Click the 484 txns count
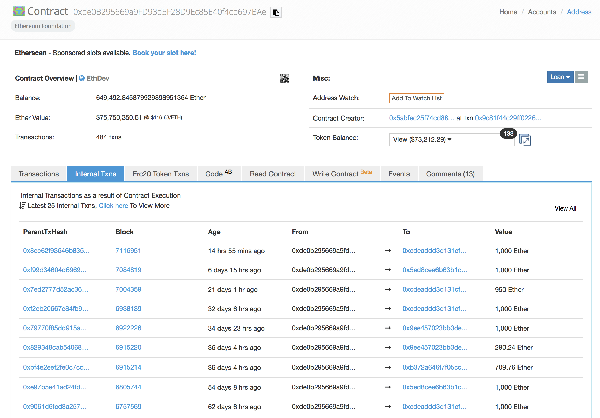Screen dimensions: 600x418 [x=109, y=137]
